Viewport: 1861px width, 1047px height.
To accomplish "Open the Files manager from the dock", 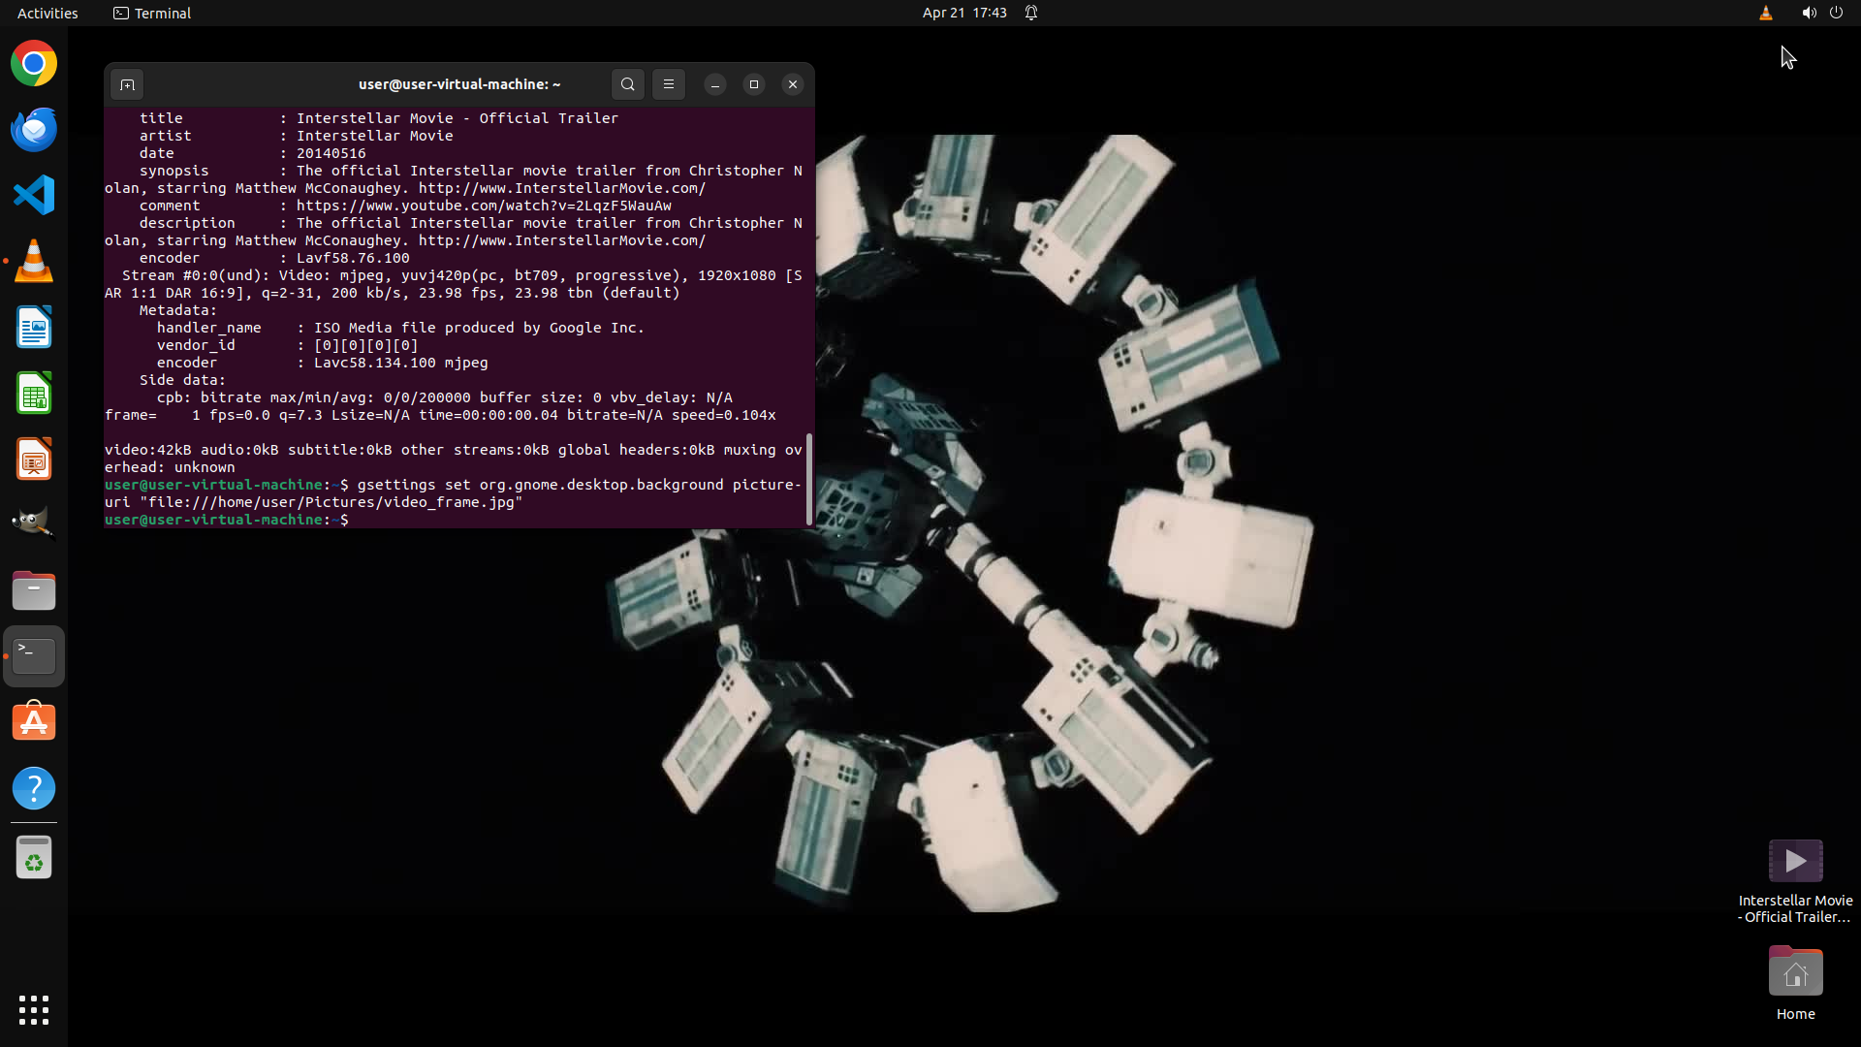I will pyautogui.click(x=34, y=590).
